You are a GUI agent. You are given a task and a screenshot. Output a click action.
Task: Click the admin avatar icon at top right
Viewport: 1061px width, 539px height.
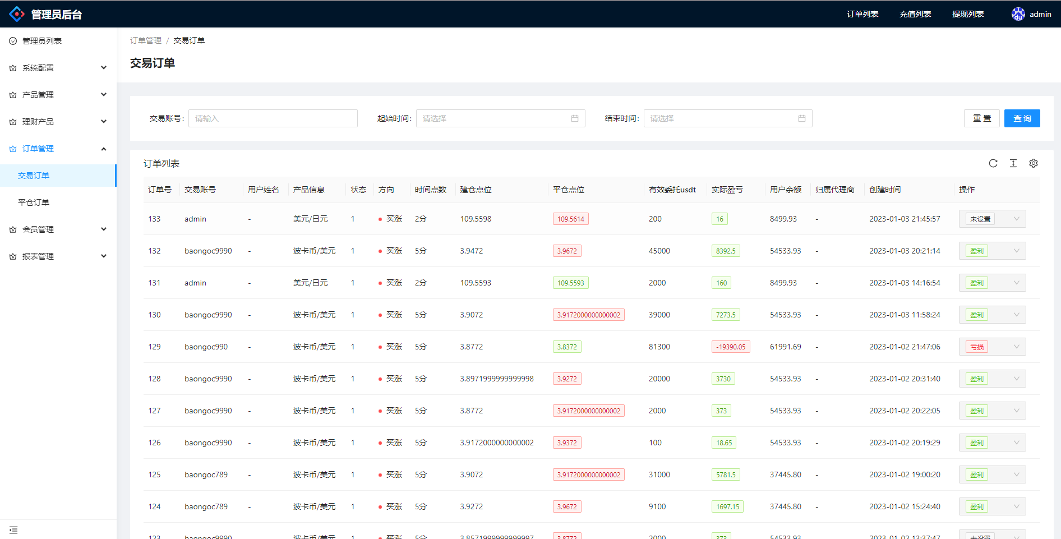1018,13
